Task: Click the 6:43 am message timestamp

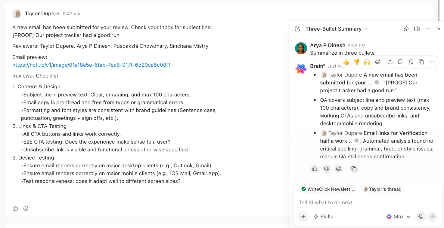Action: click(71, 14)
